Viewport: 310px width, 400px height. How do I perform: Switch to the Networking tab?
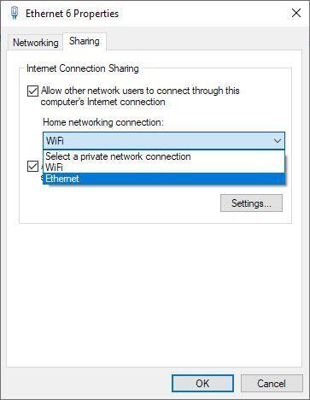click(36, 43)
